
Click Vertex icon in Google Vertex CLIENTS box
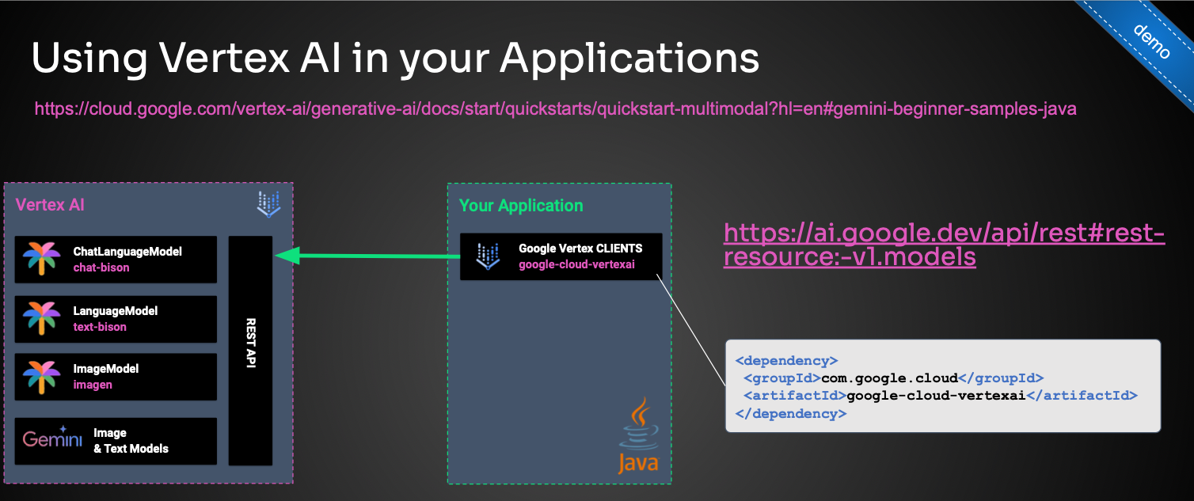tap(488, 256)
